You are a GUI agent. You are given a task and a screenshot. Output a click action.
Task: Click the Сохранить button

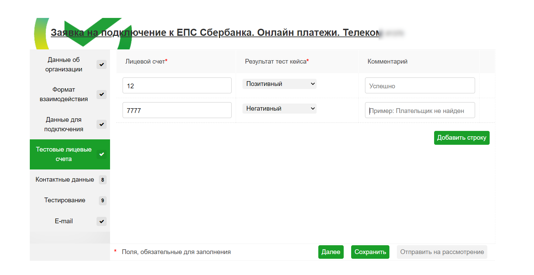pyautogui.click(x=370, y=252)
